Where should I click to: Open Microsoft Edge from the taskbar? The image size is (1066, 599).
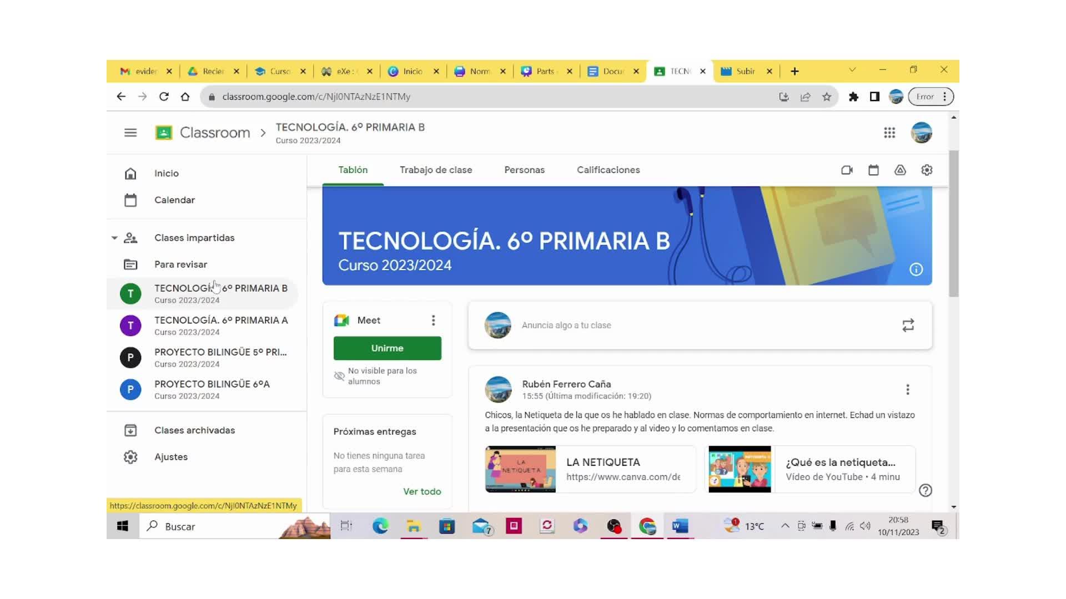pyautogui.click(x=380, y=526)
